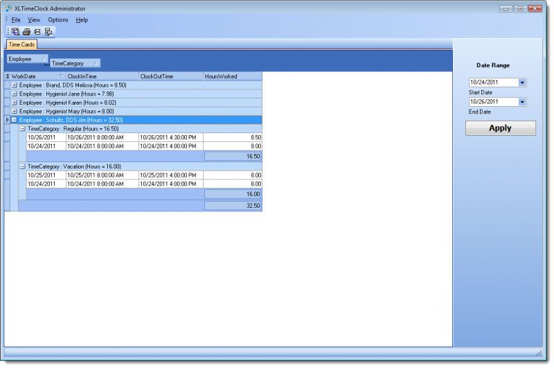The image size is (554, 368).
Task: Open the End Date dropdown calendar
Action: (x=522, y=102)
